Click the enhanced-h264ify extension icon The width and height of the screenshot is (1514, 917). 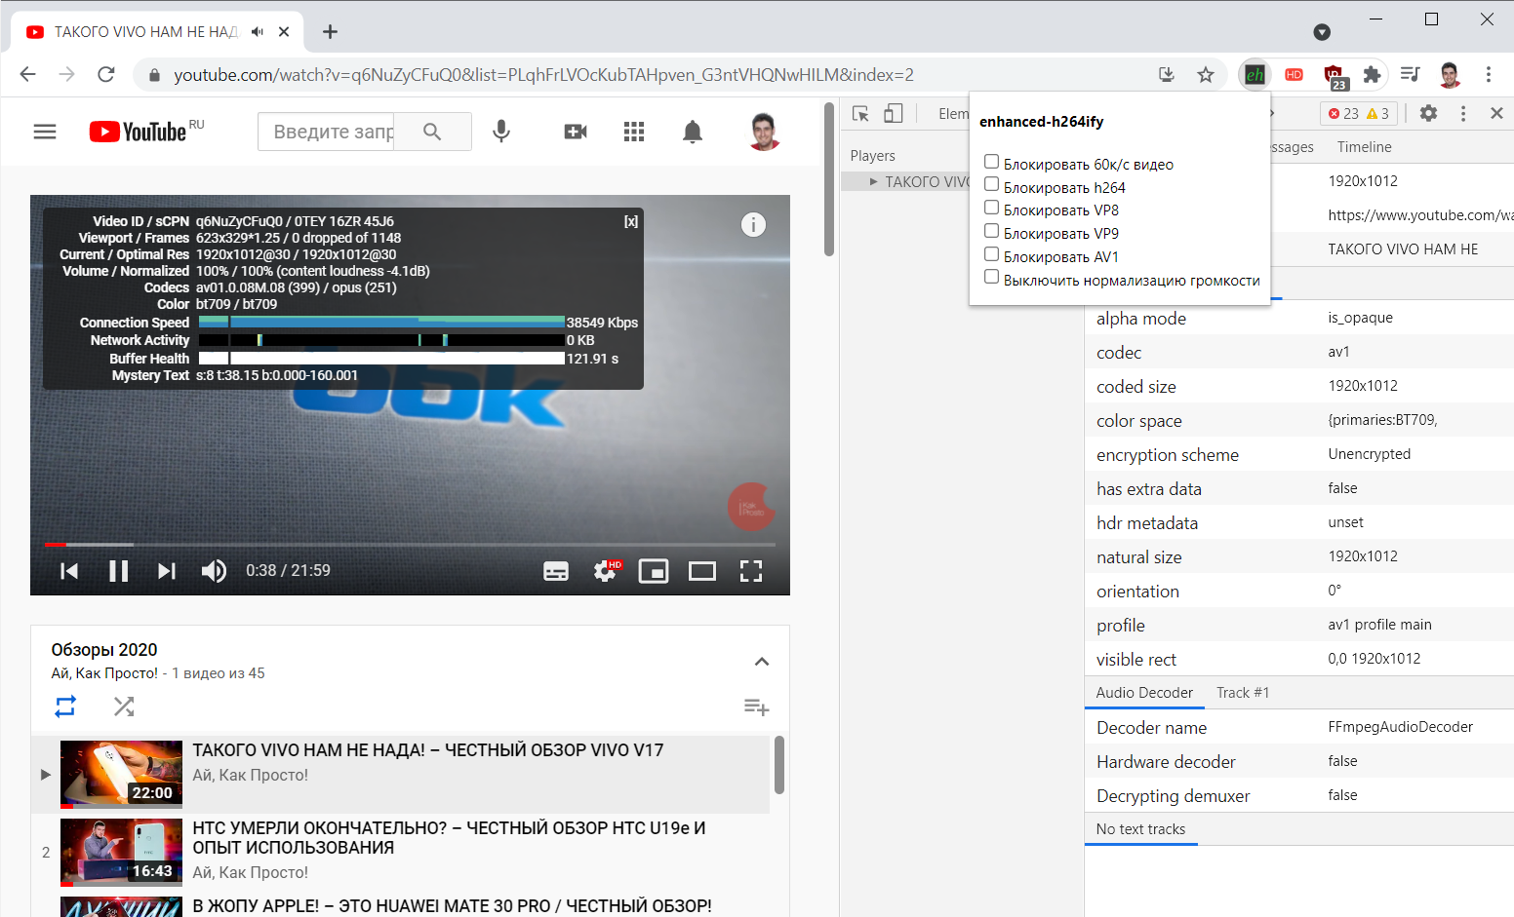tap(1255, 75)
